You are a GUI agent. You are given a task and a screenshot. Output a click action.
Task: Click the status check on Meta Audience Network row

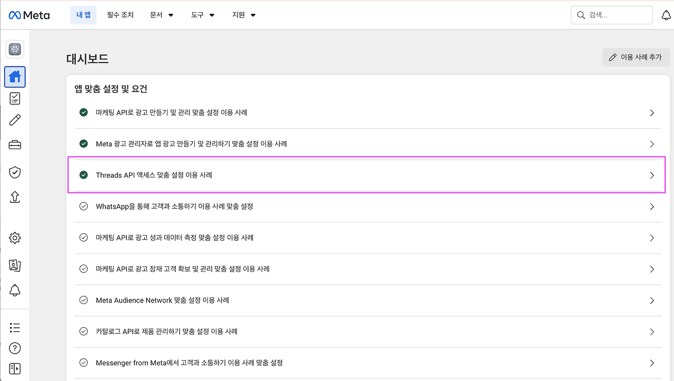point(83,300)
